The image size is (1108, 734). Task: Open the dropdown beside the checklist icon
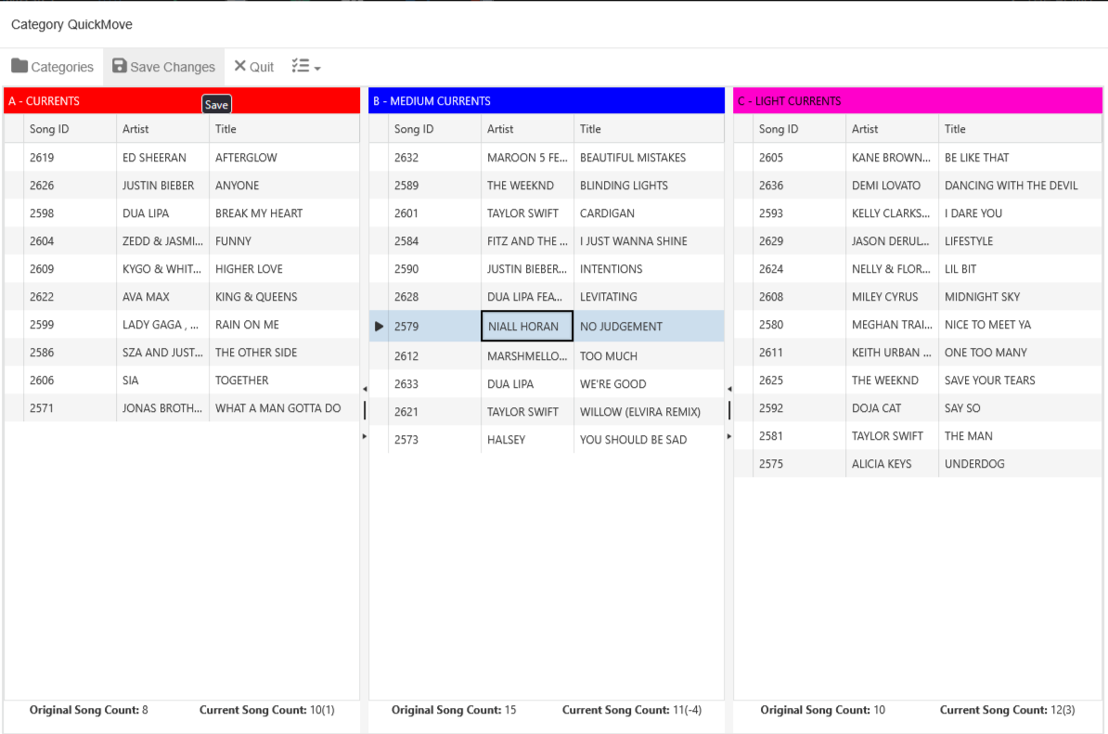[x=316, y=69]
